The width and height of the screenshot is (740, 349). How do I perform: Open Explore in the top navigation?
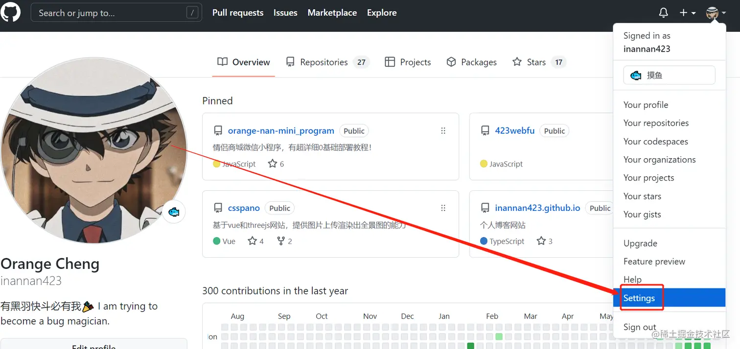pos(382,13)
